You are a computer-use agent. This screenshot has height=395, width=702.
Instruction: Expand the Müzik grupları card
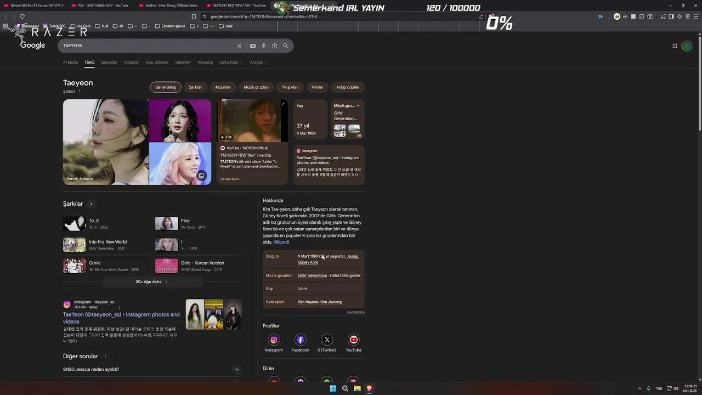pos(358,106)
